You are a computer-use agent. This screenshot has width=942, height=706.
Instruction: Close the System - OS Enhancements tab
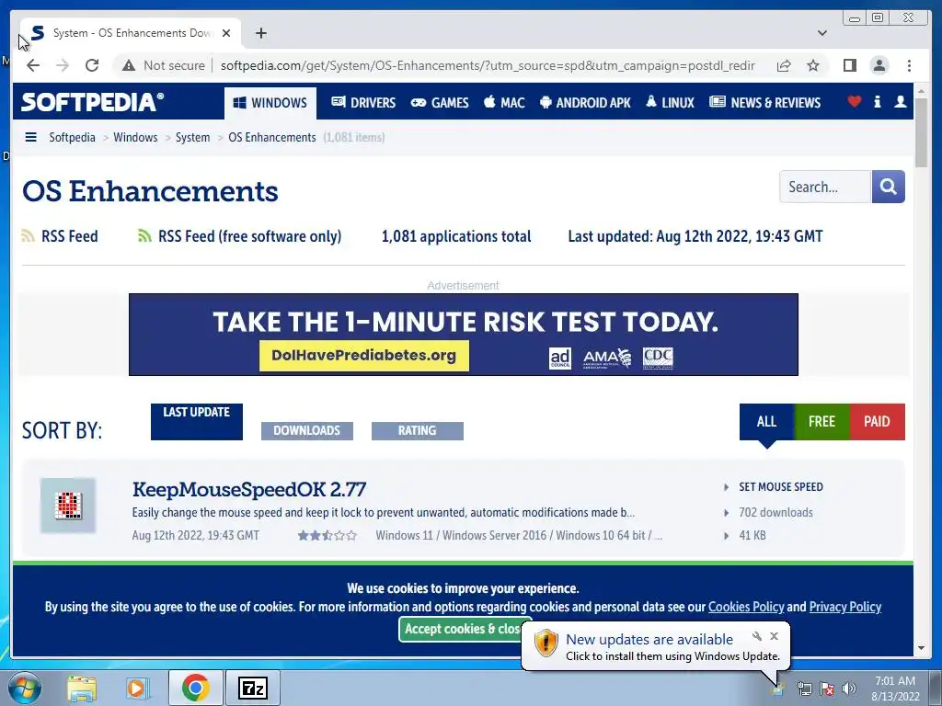226,33
